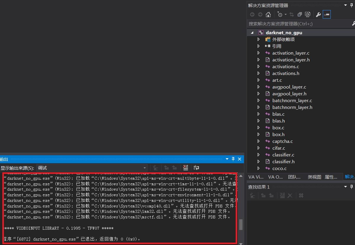Screen dimensions: 355x245
Task: Click the go to previous message icon in Output
Action: [166, 168]
